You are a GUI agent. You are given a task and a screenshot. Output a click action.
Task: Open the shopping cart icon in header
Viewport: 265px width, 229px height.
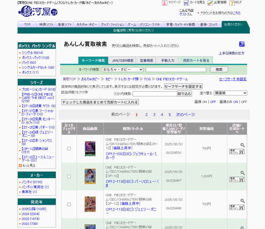click(186, 3)
